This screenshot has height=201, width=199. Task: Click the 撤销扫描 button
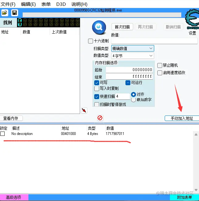point(173,27)
